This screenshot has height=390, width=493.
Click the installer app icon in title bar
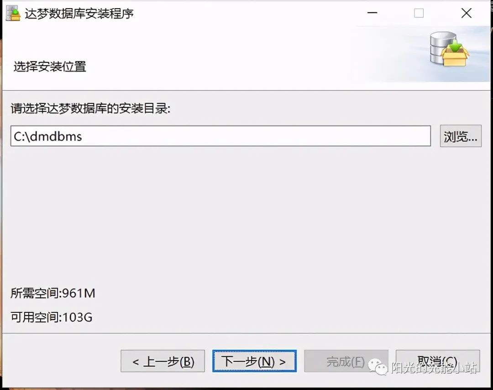[13, 13]
